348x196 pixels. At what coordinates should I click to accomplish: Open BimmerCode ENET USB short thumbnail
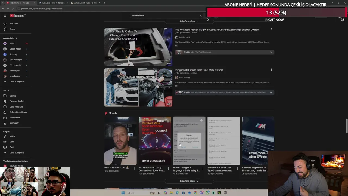pos(223,141)
